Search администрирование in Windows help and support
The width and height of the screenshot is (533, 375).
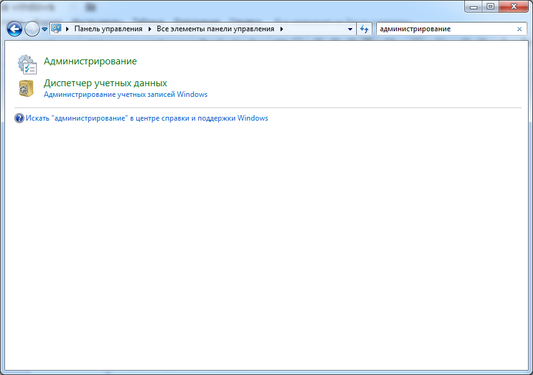pos(147,118)
